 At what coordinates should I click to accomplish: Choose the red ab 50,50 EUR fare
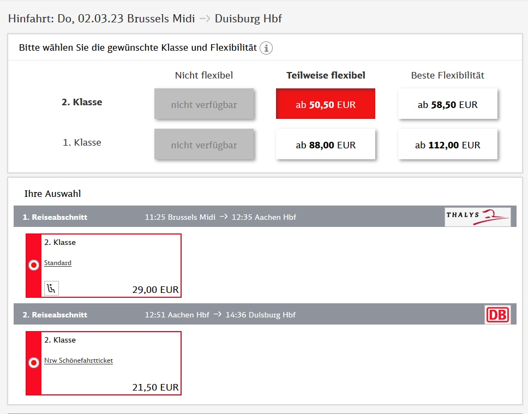(x=326, y=104)
